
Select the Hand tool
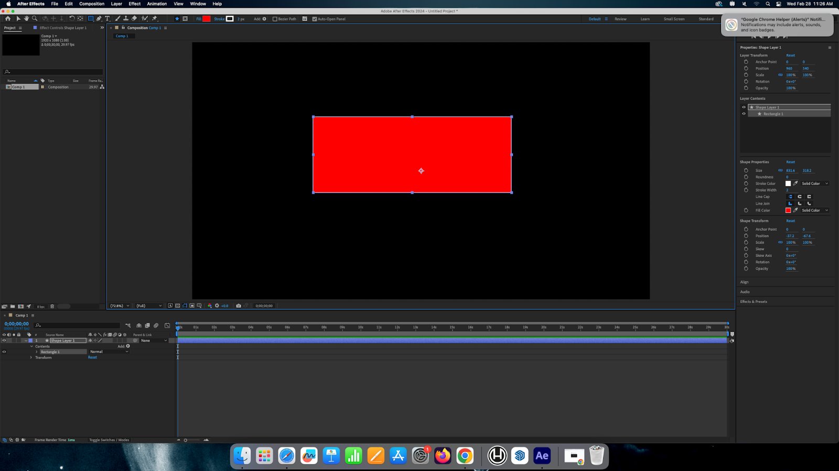[26, 18]
